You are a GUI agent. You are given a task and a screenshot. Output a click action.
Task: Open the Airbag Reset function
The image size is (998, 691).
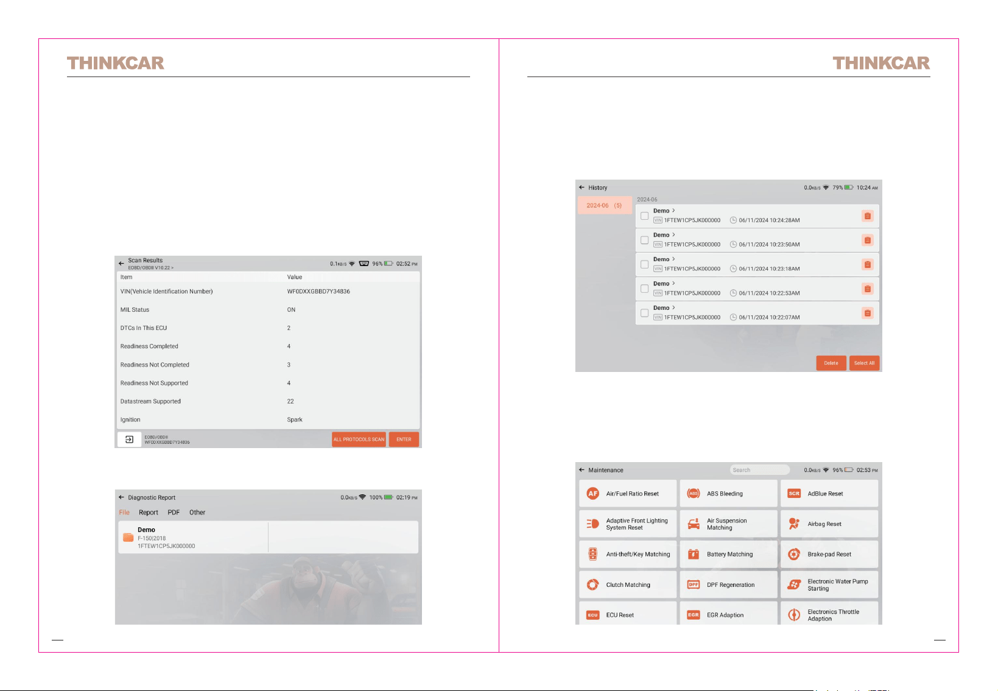click(829, 524)
